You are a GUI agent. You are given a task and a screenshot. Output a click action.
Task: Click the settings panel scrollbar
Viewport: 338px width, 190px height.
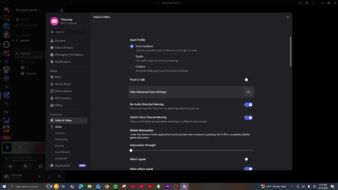(291, 51)
